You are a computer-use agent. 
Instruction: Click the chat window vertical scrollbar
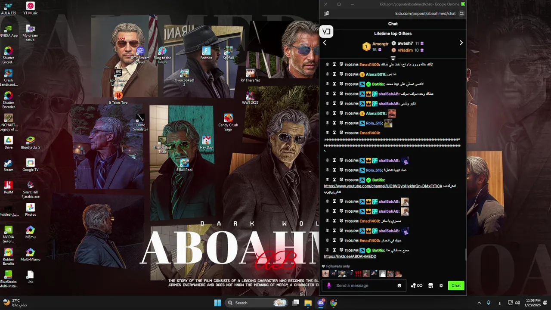[x=465, y=254]
